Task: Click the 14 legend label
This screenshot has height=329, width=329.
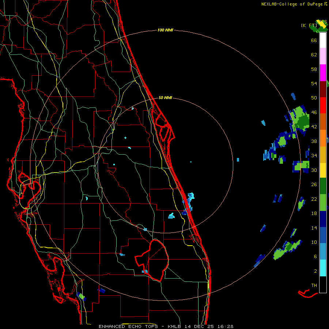Action: (314, 228)
